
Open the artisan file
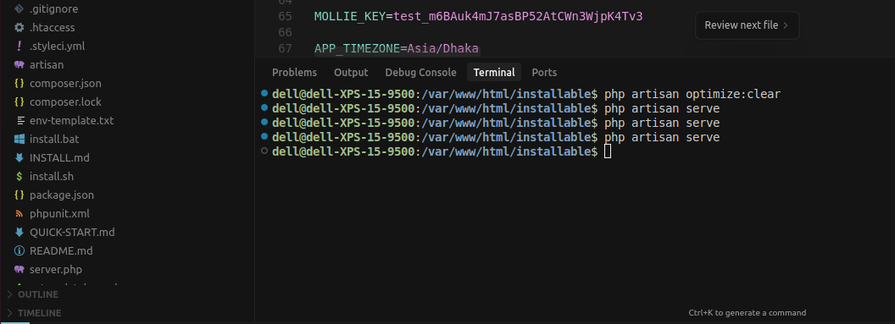47,65
